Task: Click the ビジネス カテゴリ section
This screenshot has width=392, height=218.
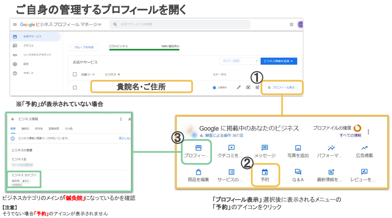Action: (24, 179)
